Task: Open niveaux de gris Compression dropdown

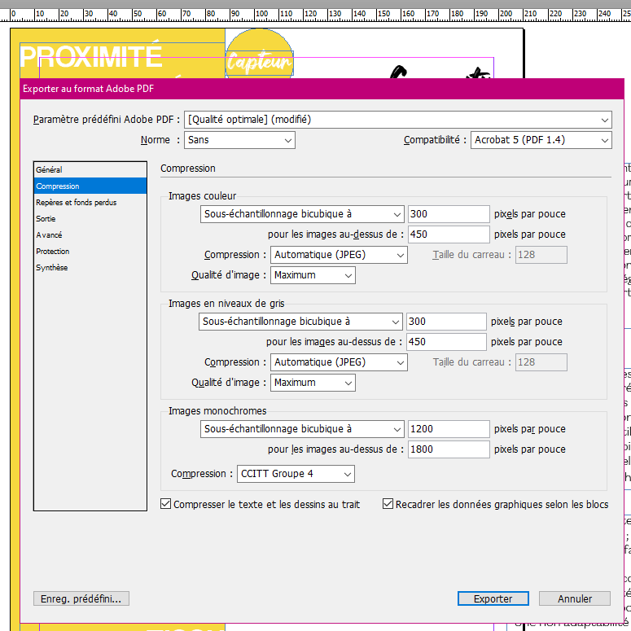Action: point(339,362)
